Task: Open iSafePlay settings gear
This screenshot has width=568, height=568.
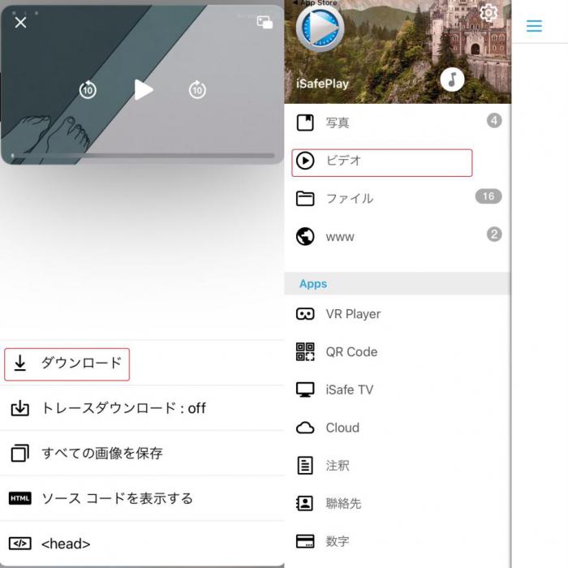Action: 488,13
